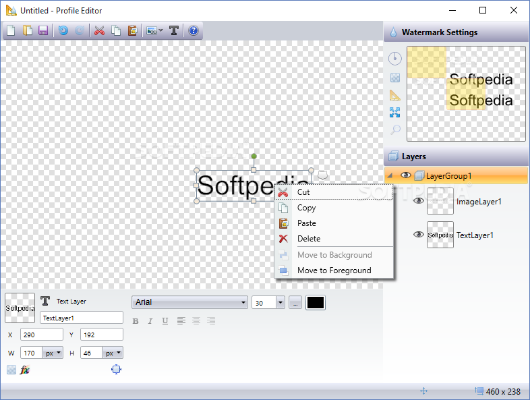The width and height of the screenshot is (530, 400).
Task: Click the layer name field TextLayer1
Action: click(x=82, y=318)
